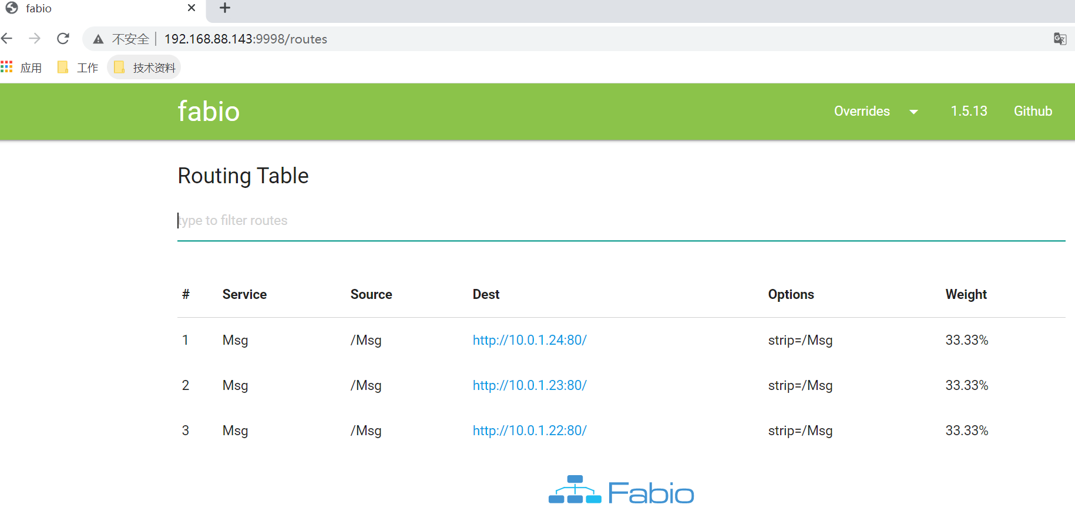This screenshot has height=518, width=1075.
Task: Open the 工作 bookmark folder
Action: pos(78,68)
